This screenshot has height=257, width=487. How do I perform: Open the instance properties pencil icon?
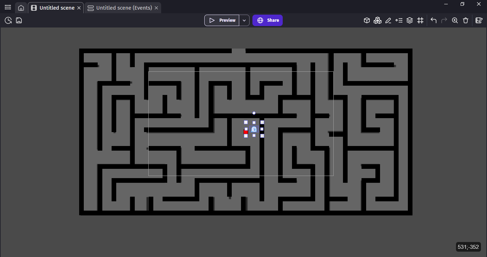click(x=388, y=20)
